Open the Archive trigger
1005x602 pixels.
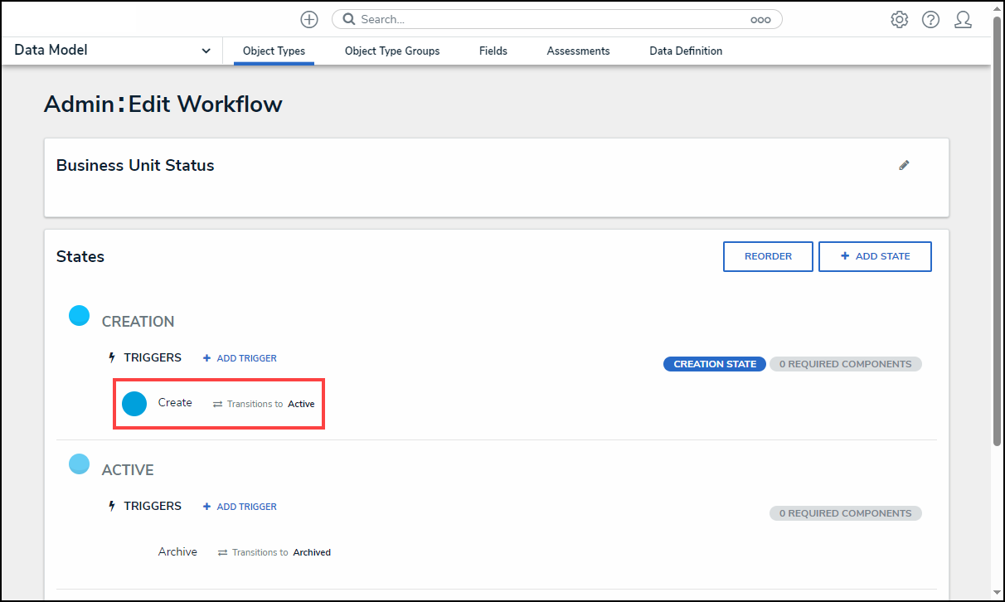(x=177, y=551)
